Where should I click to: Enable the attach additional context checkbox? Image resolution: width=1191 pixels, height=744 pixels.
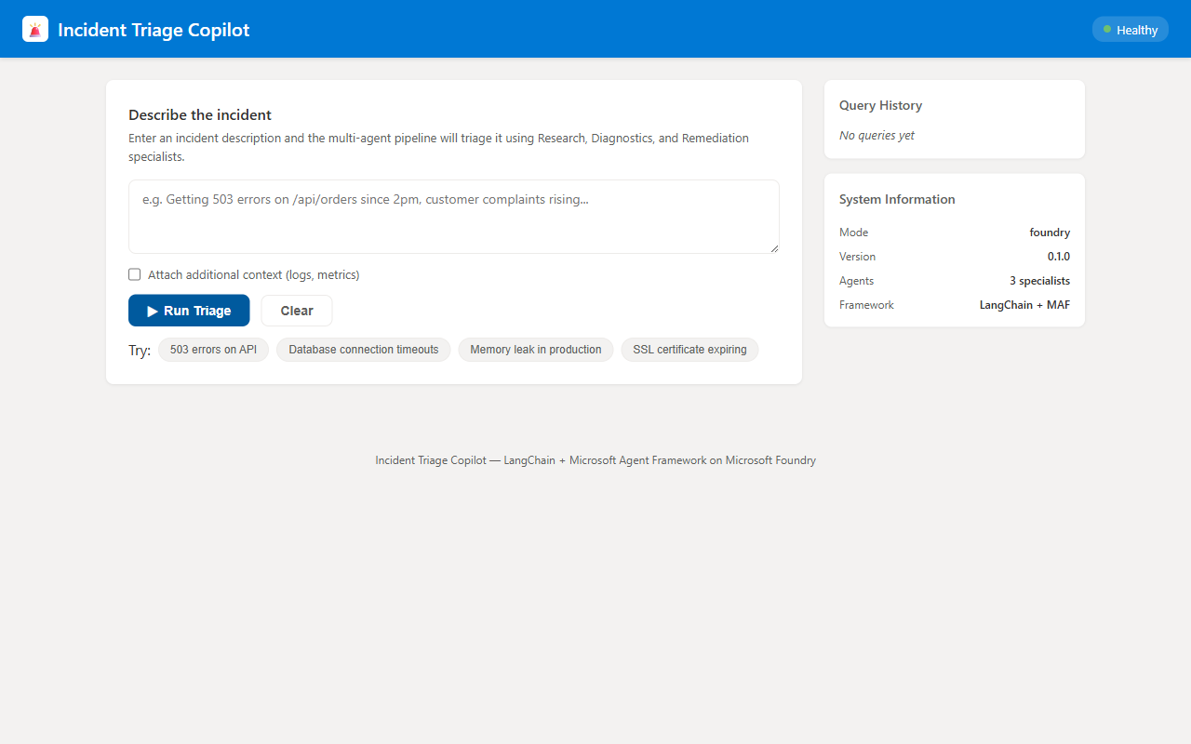[x=134, y=274]
